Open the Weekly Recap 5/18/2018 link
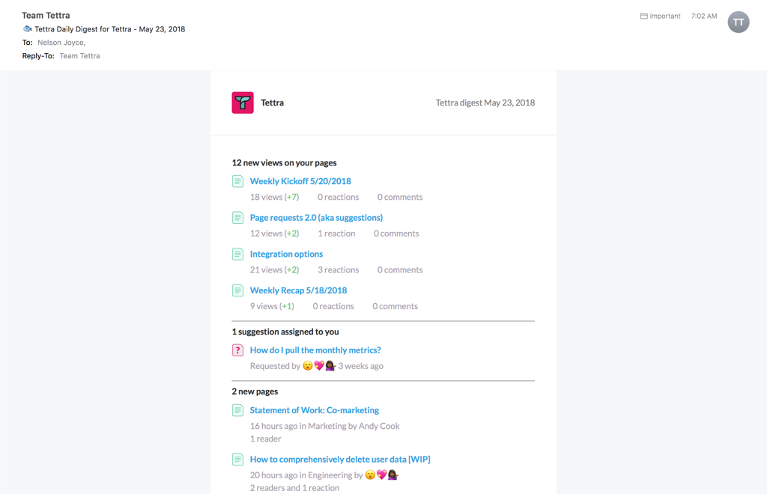Viewport: 767px width, 494px height. (x=298, y=290)
